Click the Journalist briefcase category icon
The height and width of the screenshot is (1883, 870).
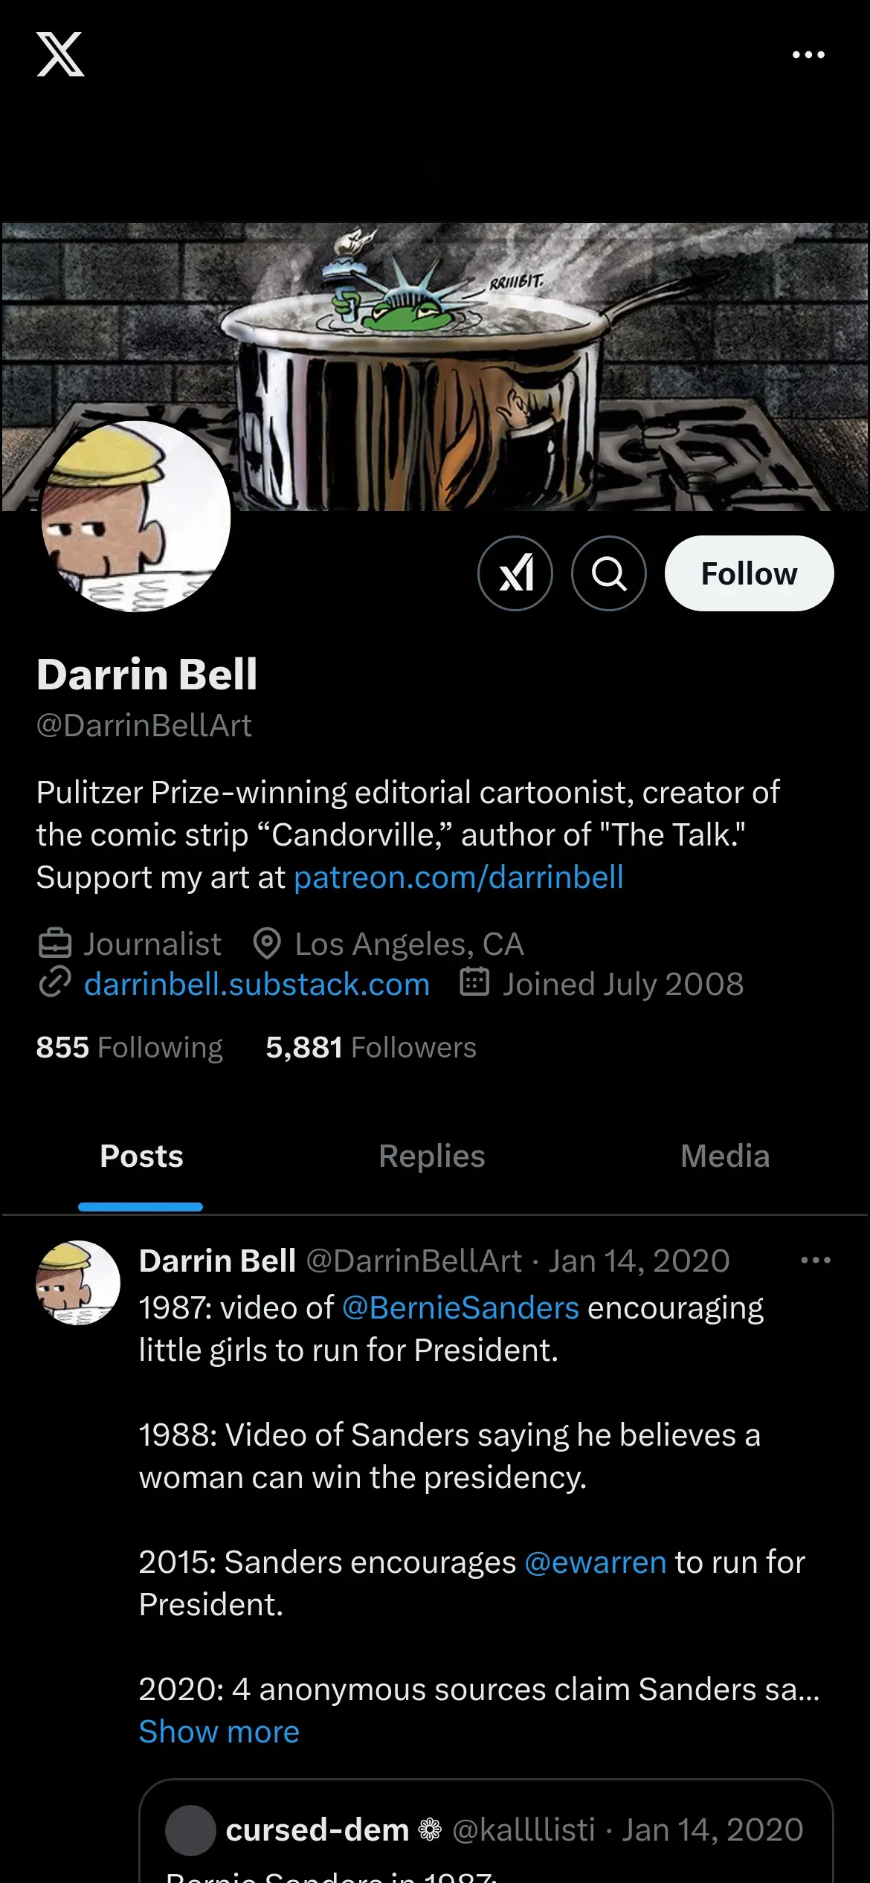click(x=55, y=944)
